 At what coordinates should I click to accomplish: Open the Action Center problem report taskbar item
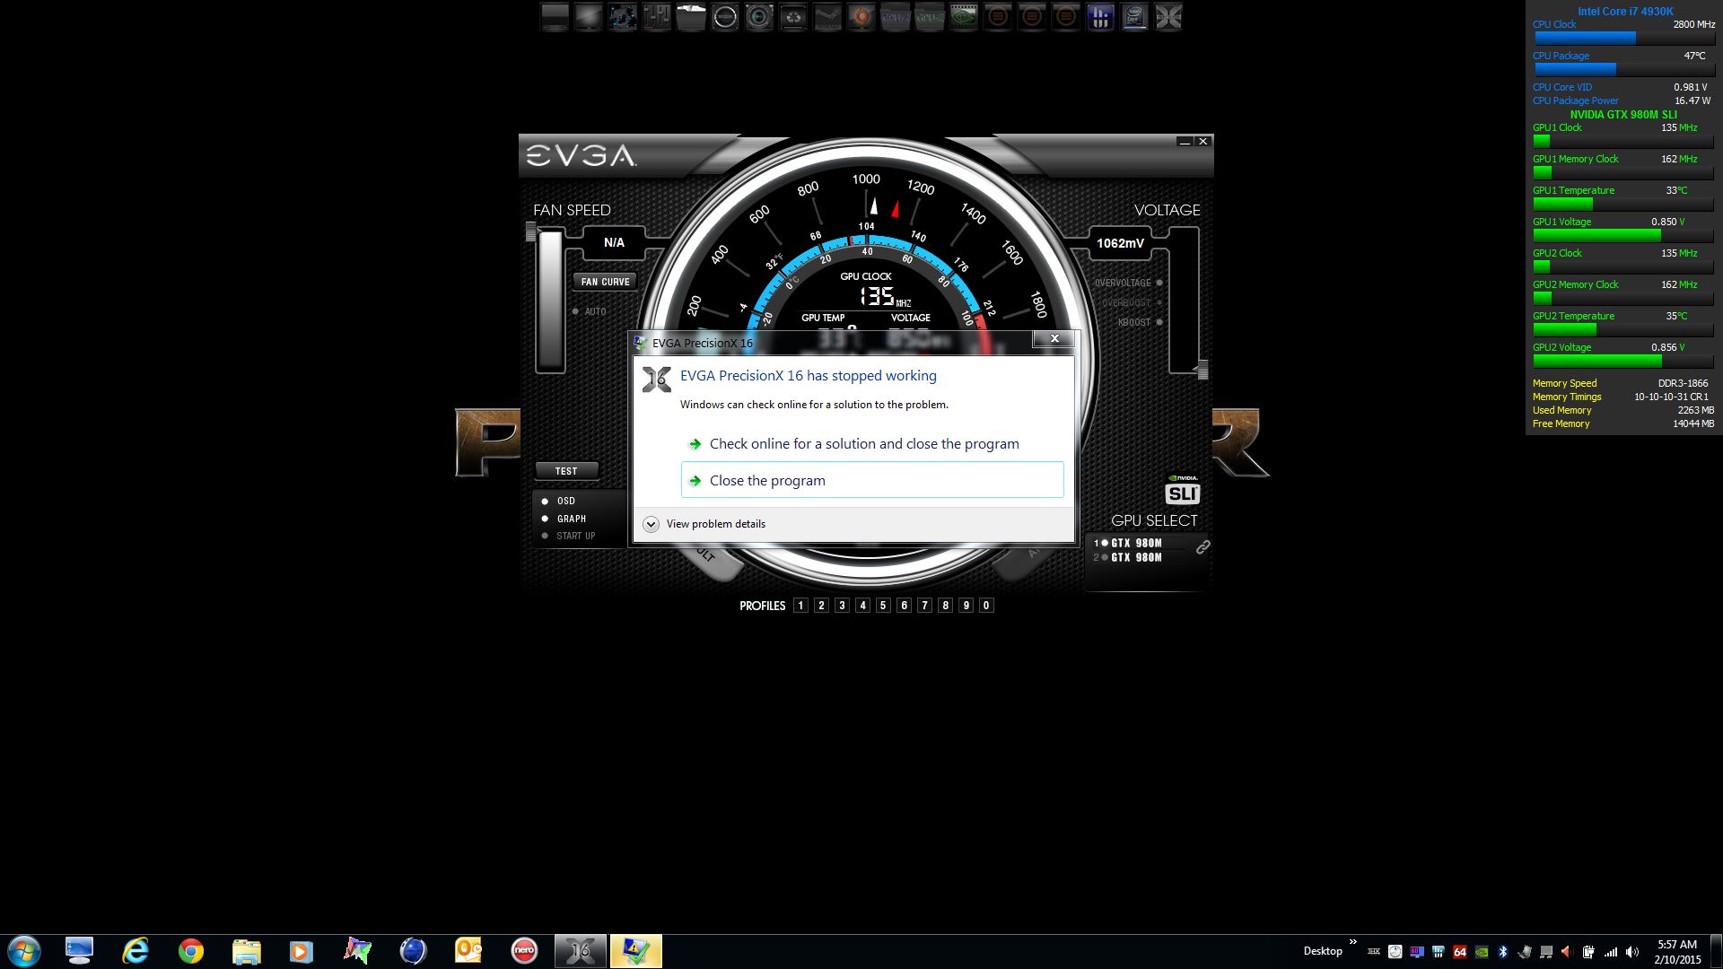[x=636, y=951]
